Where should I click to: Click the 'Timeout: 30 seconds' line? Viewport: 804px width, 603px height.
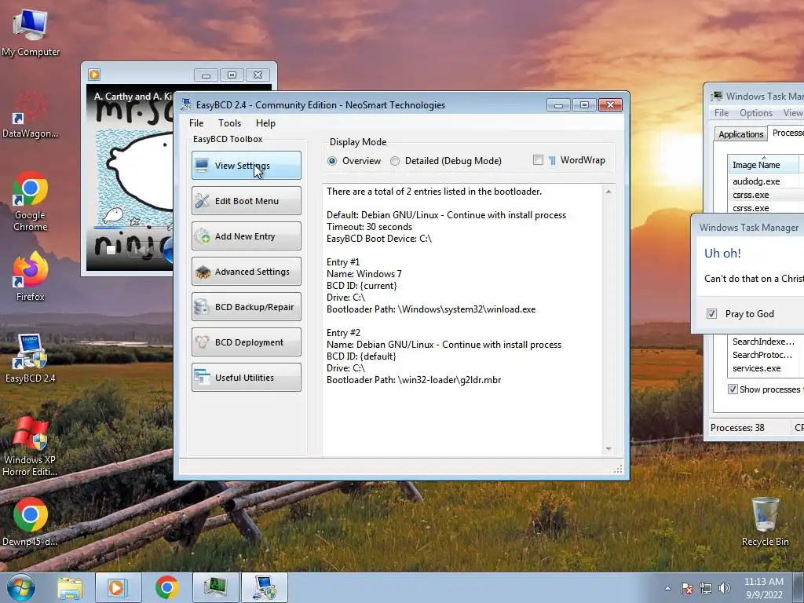tap(369, 227)
